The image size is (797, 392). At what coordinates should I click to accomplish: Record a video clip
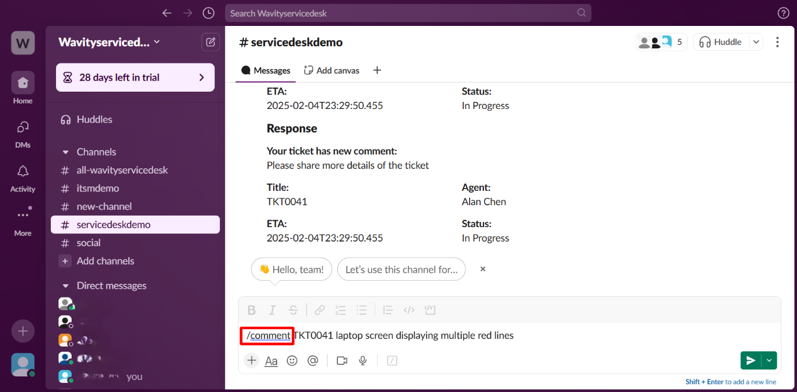point(342,361)
